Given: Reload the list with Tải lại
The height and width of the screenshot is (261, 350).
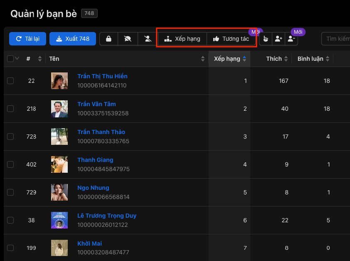Looking at the screenshot, I should pyautogui.click(x=28, y=39).
